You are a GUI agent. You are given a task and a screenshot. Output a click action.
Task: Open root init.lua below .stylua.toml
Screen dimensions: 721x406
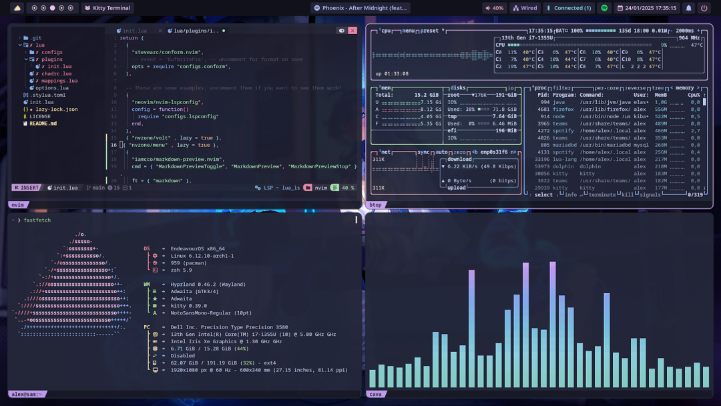tap(38, 102)
